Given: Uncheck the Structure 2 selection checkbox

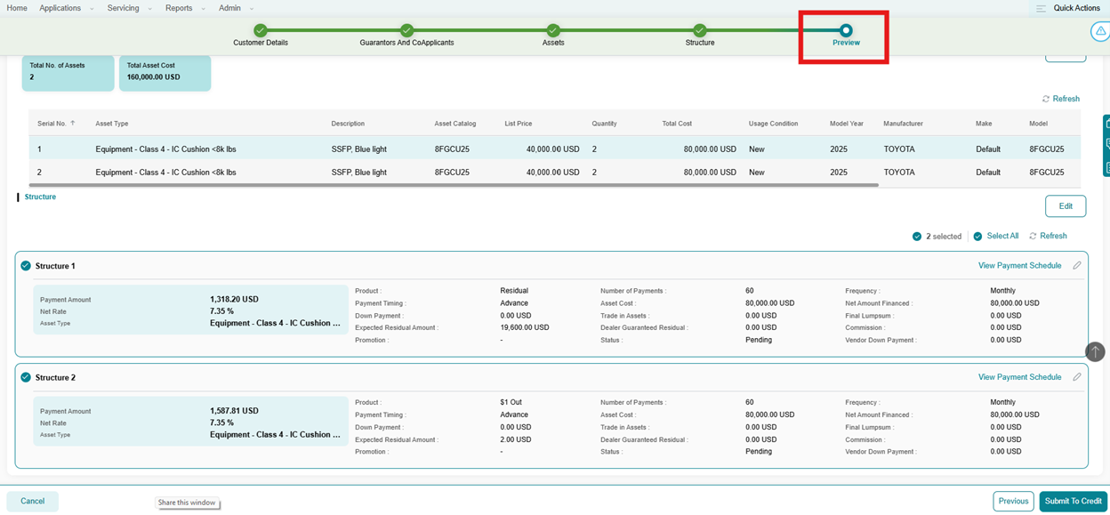Looking at the screenshot, I should (x=26, y=377).
